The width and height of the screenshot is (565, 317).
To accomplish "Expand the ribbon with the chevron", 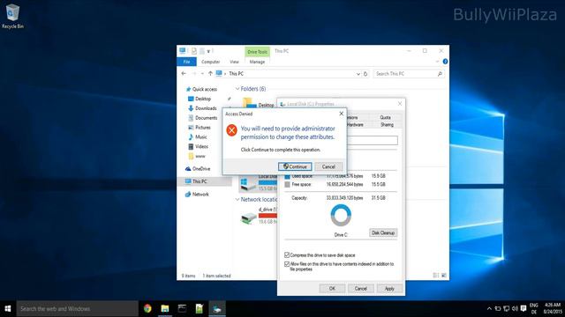I will [x=438, y=62].
